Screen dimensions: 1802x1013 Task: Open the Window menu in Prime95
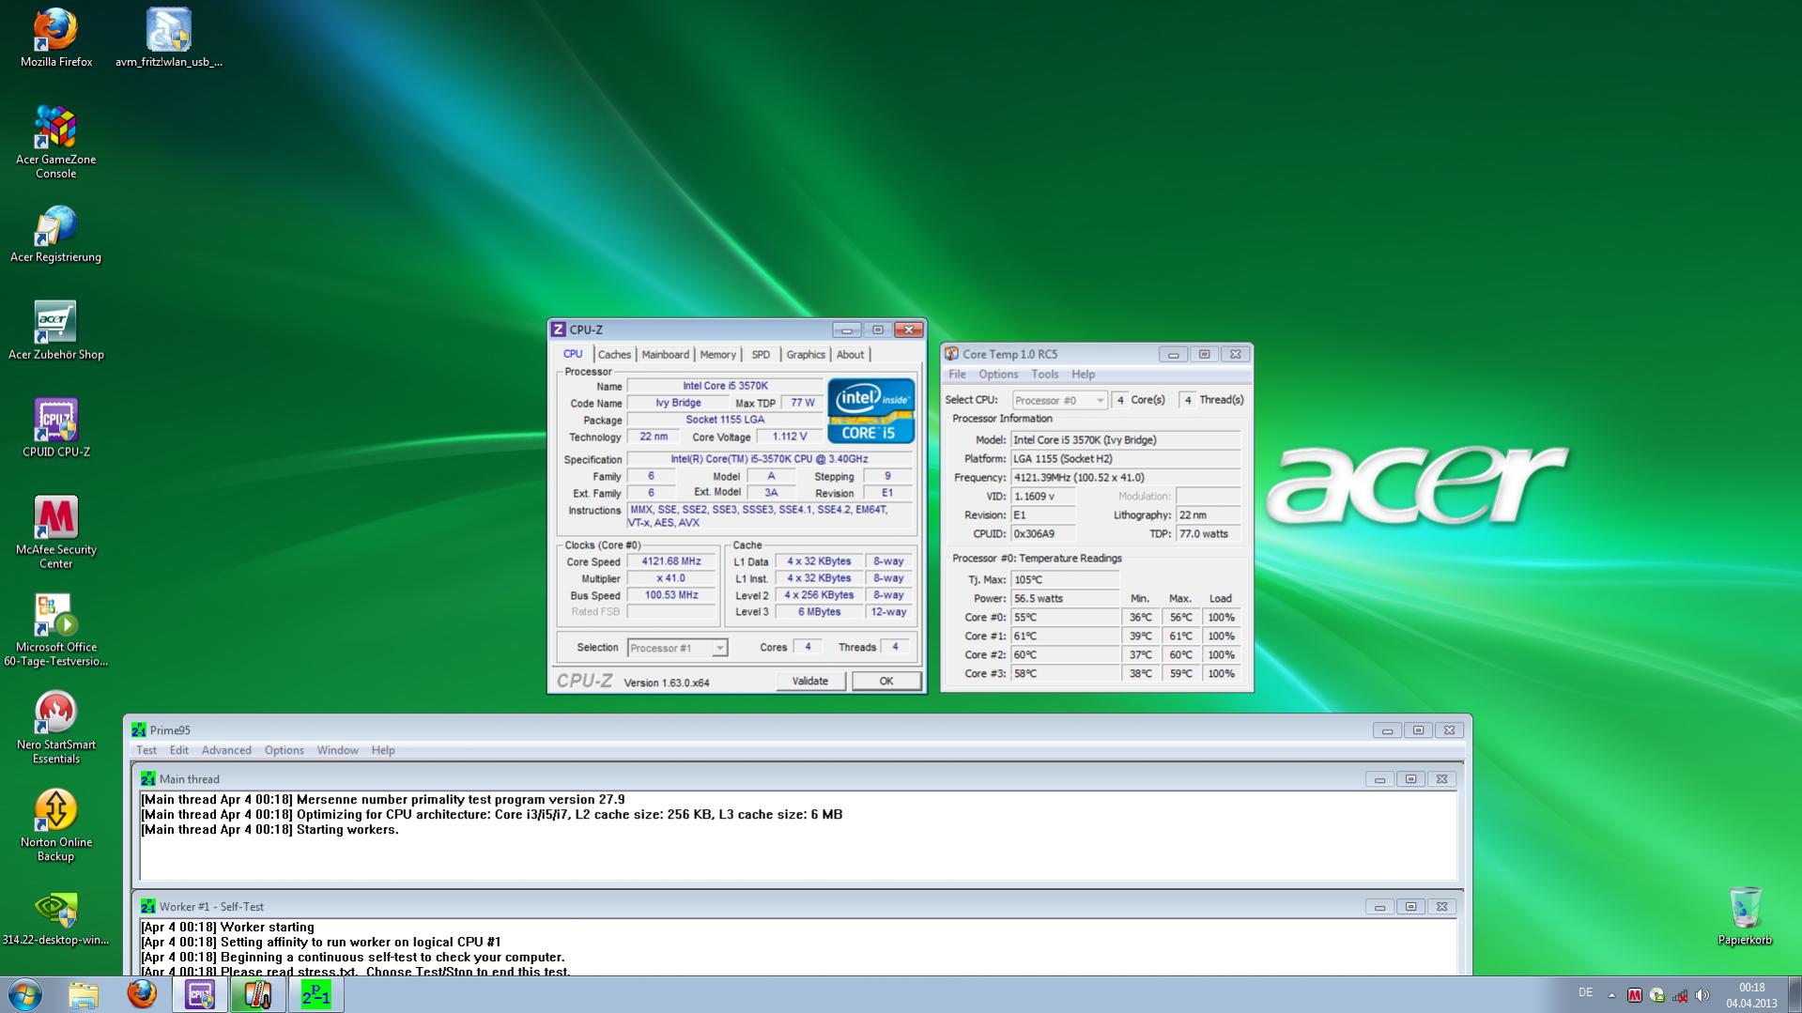pos(337,750)
